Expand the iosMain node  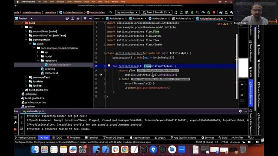click(26, 81)
